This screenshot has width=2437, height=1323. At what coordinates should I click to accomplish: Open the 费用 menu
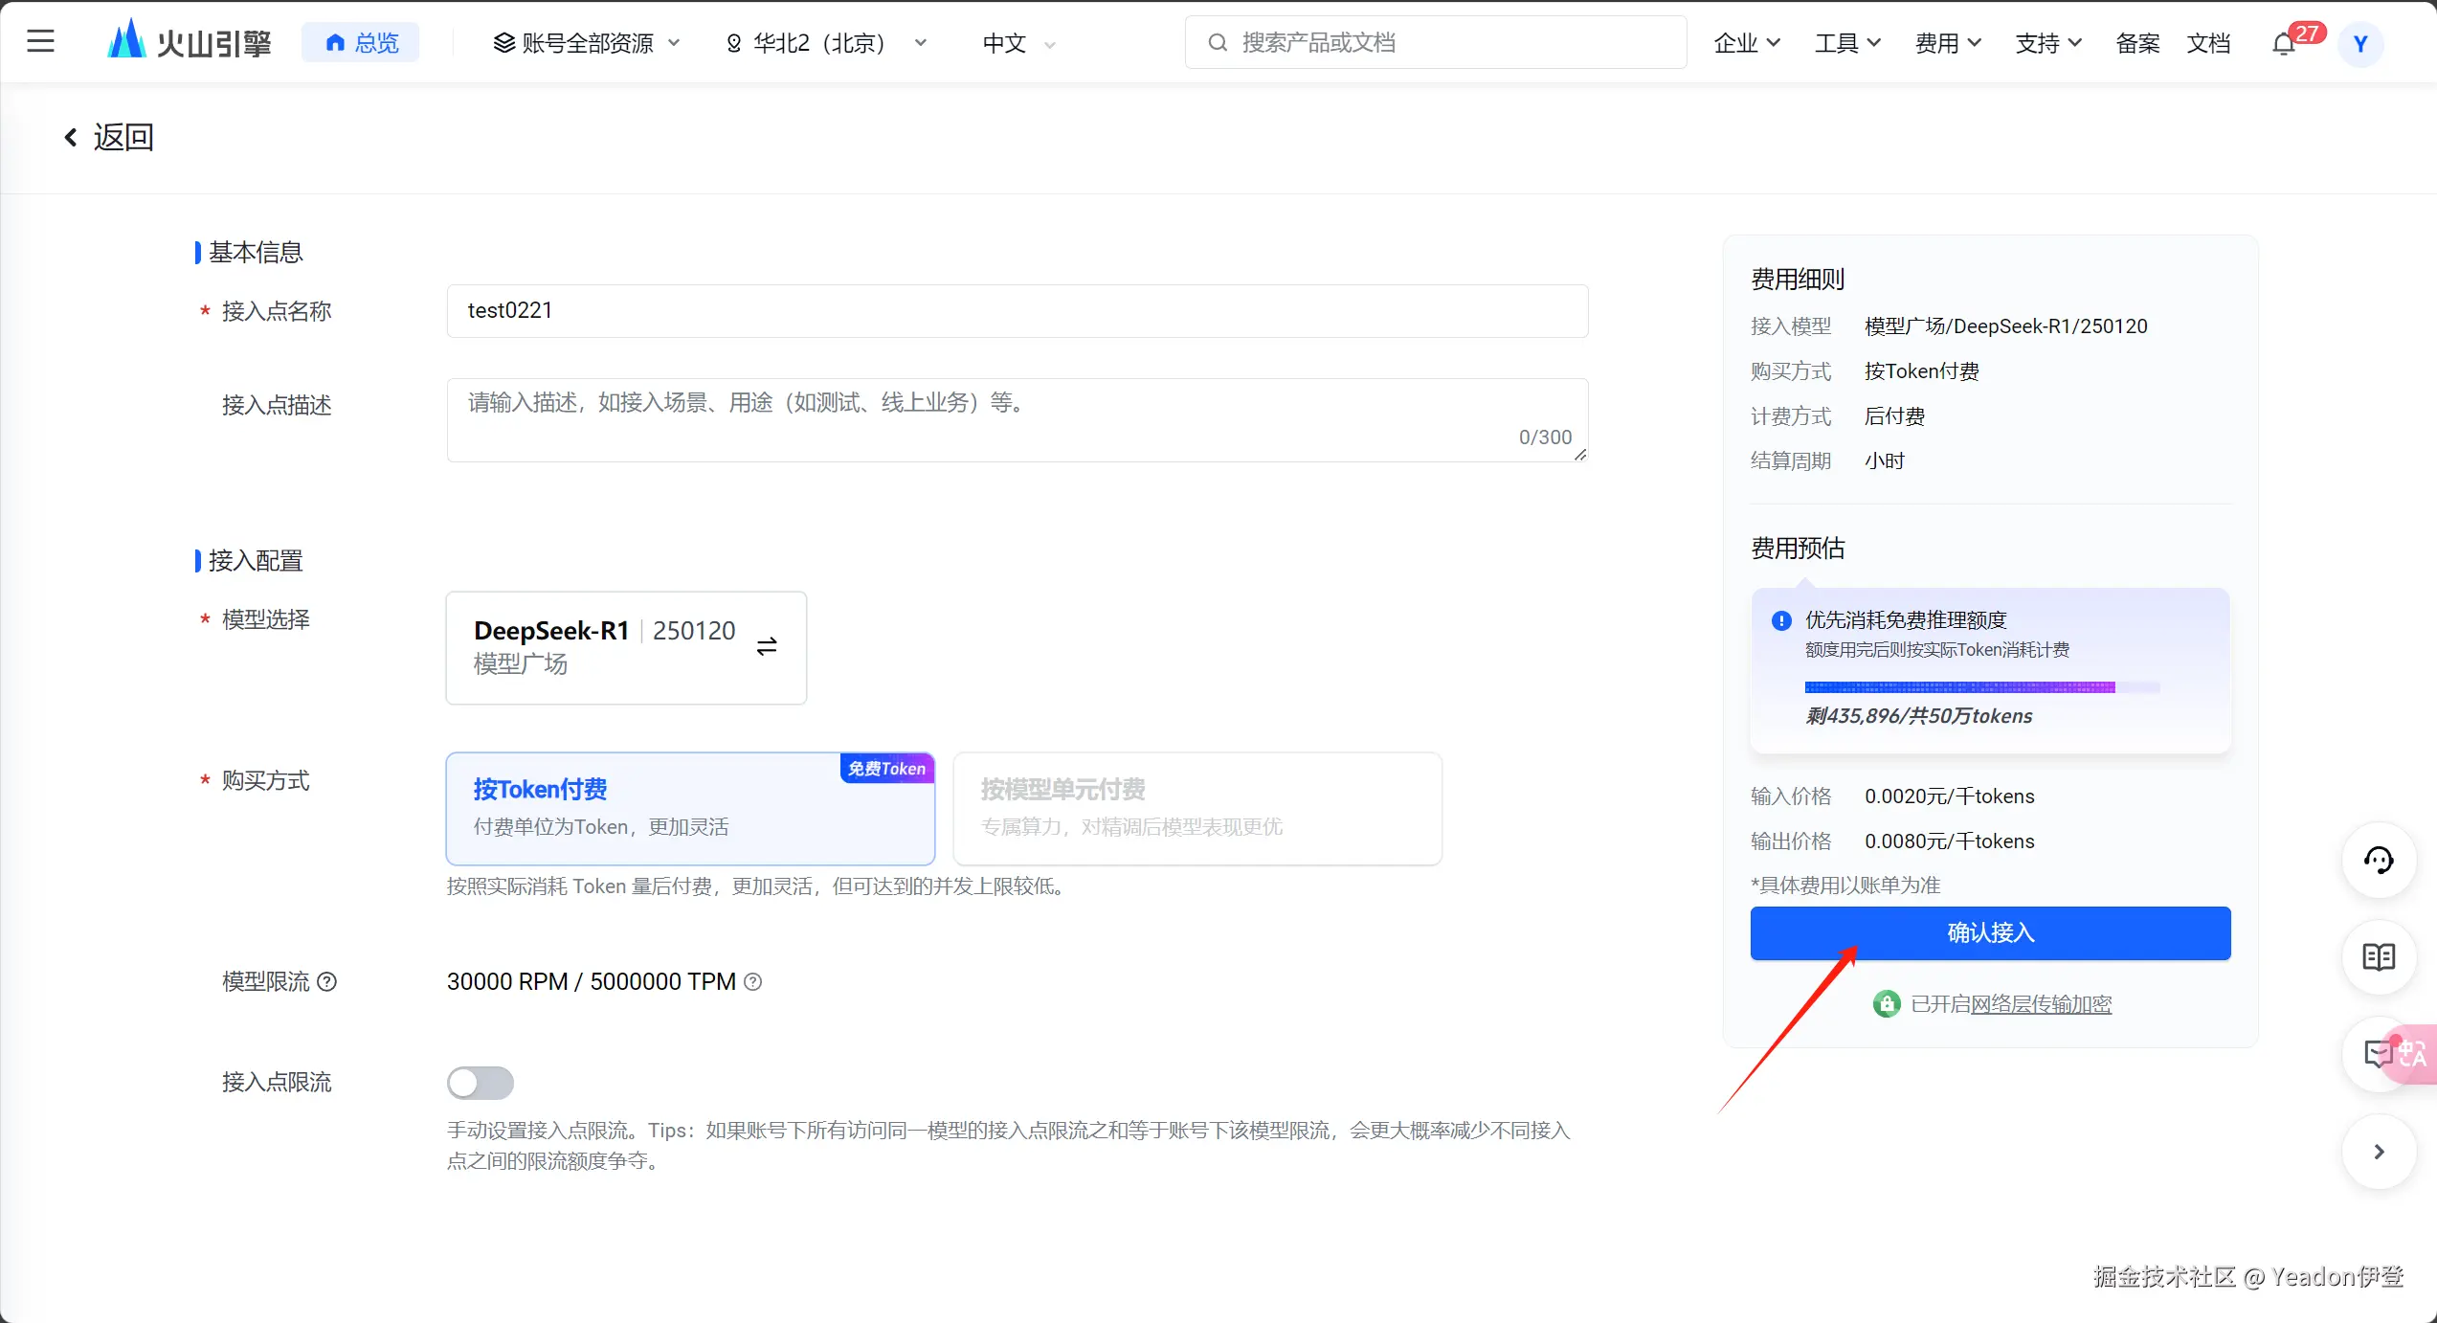(1947, 43)
